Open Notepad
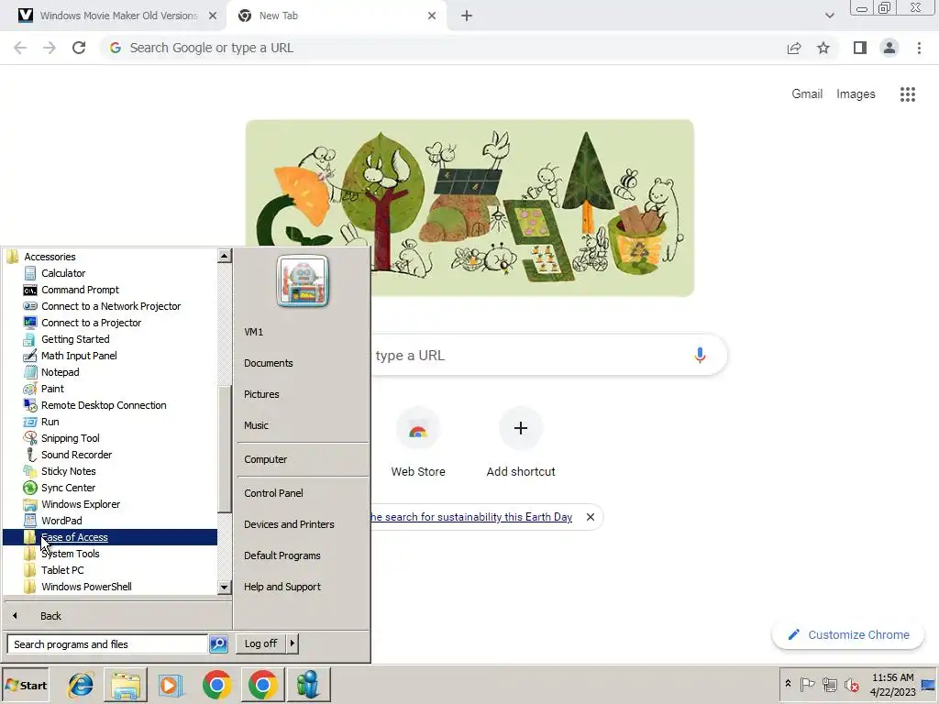The image size is (939, 704). 60,372
